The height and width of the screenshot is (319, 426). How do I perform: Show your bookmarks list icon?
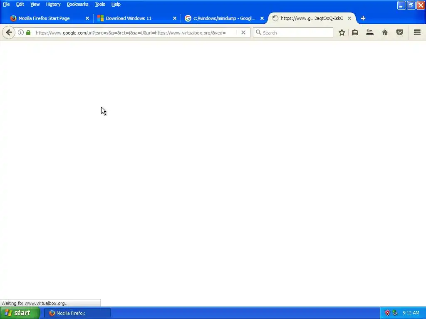[x=355, y=32]
